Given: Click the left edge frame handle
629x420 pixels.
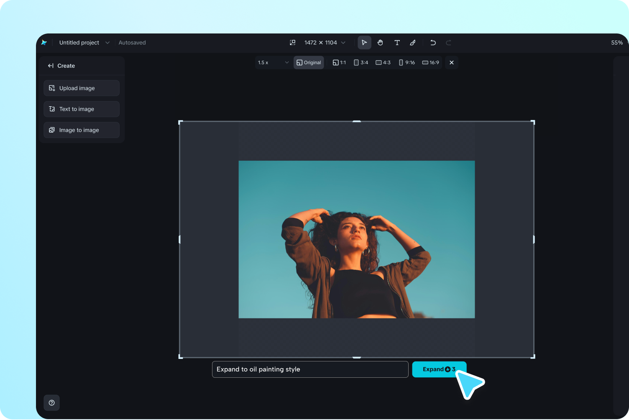Looking at the screenshot, I should (x=179, y=239).
